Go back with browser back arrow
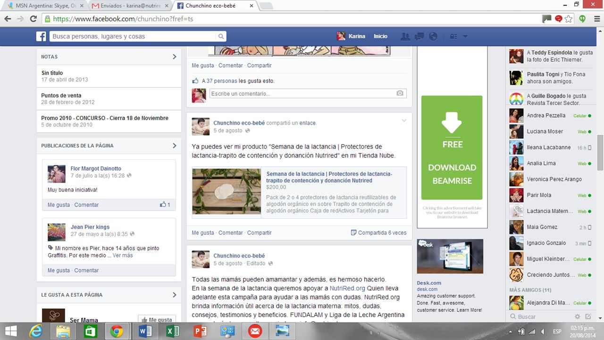604x340 pixels. click(x=8, y=19)
